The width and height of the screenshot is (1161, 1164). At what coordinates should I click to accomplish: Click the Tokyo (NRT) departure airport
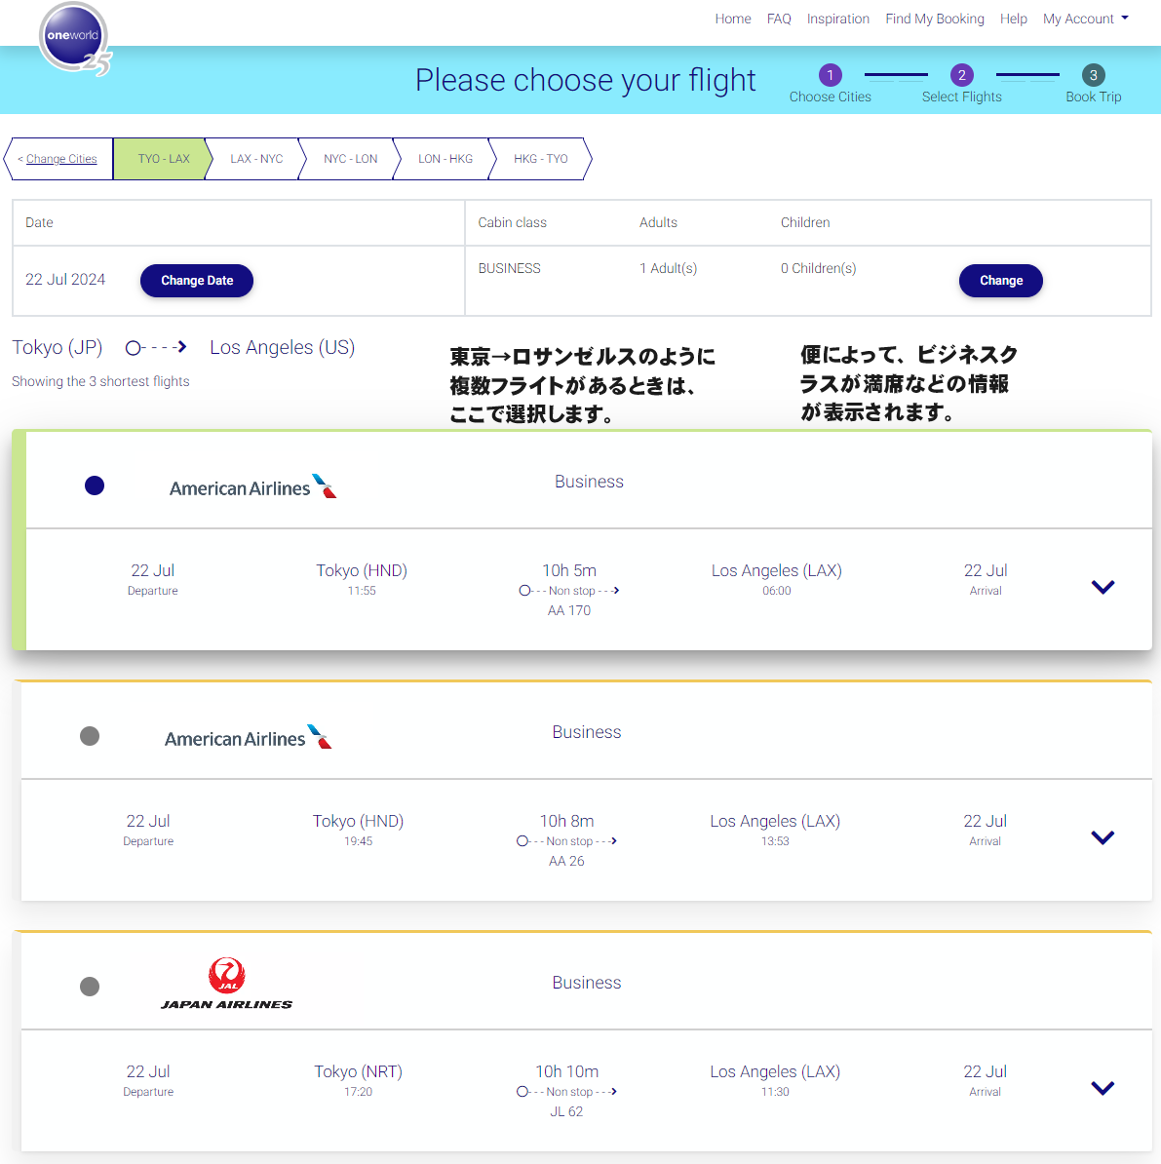point(358,1072)
